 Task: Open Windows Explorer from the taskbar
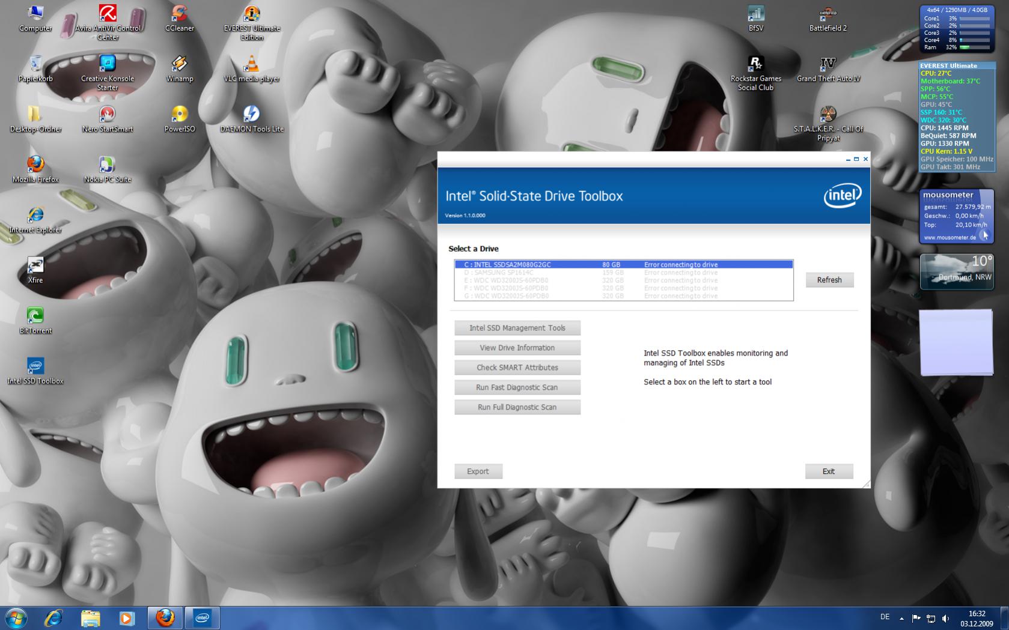coord(90,617)
